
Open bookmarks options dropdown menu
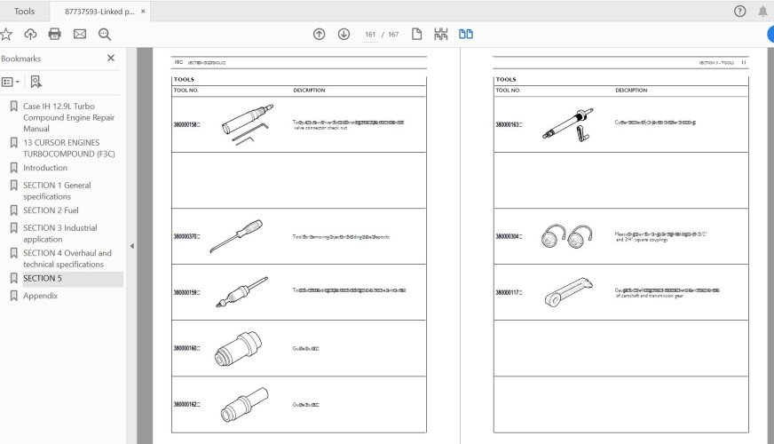tap(11, 82)
